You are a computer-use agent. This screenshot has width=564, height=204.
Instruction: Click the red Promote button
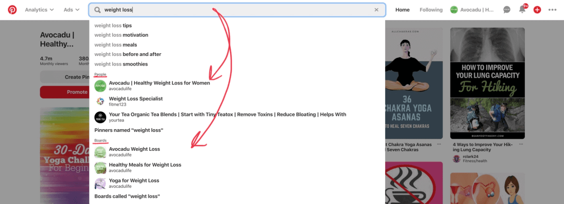coord(65,92)
